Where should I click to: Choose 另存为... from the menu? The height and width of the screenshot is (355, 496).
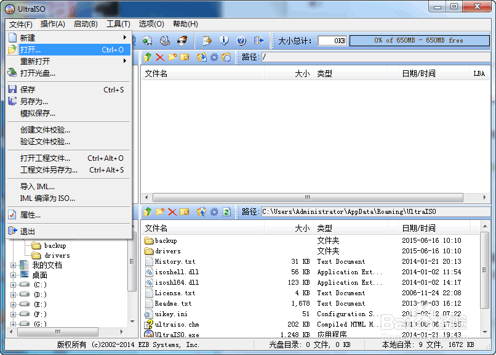[x=70, y=101]
